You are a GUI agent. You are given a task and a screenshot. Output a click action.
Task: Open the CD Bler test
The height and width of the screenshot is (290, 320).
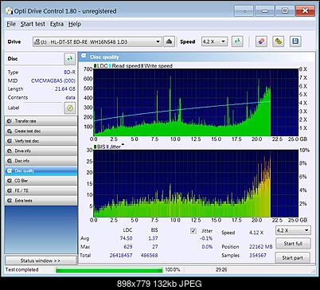pyautogui.click(x=41, y=181)
